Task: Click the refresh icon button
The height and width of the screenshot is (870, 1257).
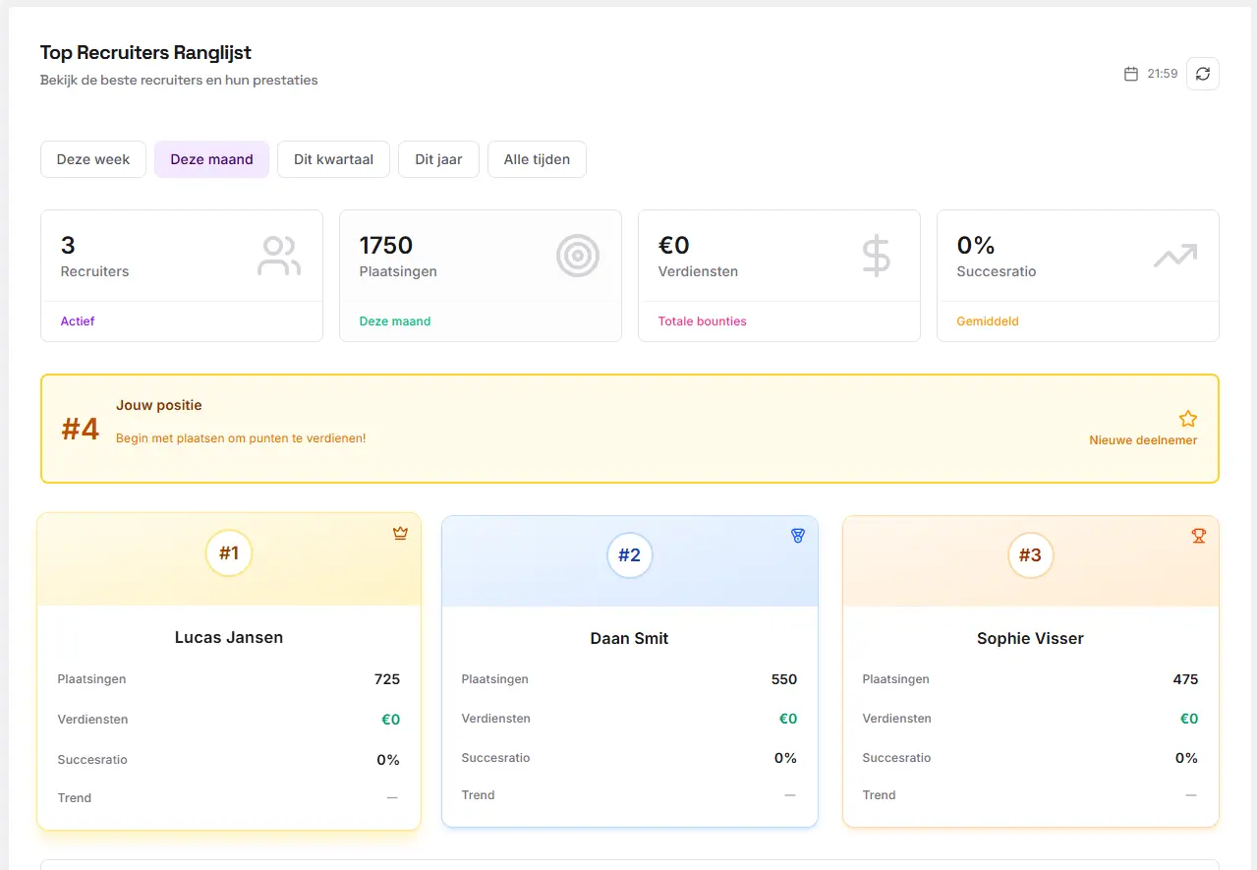Action: tap(1202, 74)
